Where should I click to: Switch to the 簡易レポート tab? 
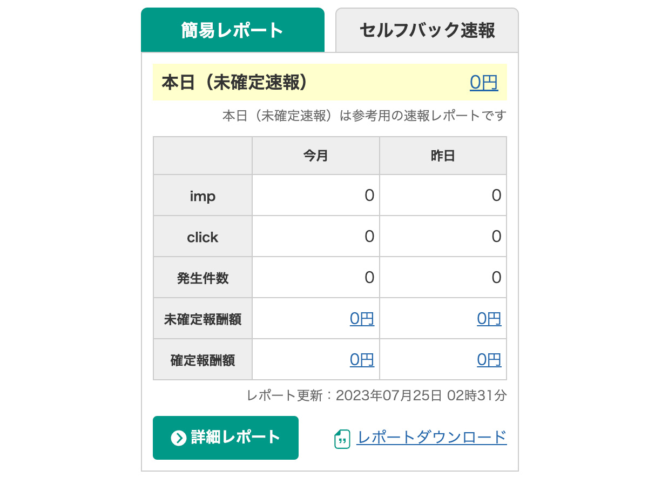(x=233, y=30)
